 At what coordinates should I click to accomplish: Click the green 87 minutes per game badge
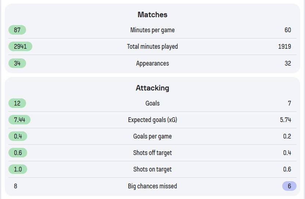pyautogui.click(x=17, y=30)
